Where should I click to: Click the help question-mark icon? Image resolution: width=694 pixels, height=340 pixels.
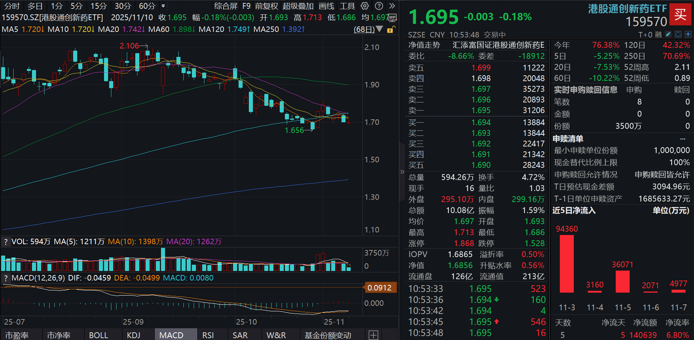click(379, 6)
